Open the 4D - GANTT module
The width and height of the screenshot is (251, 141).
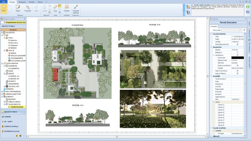click(13, 122)
